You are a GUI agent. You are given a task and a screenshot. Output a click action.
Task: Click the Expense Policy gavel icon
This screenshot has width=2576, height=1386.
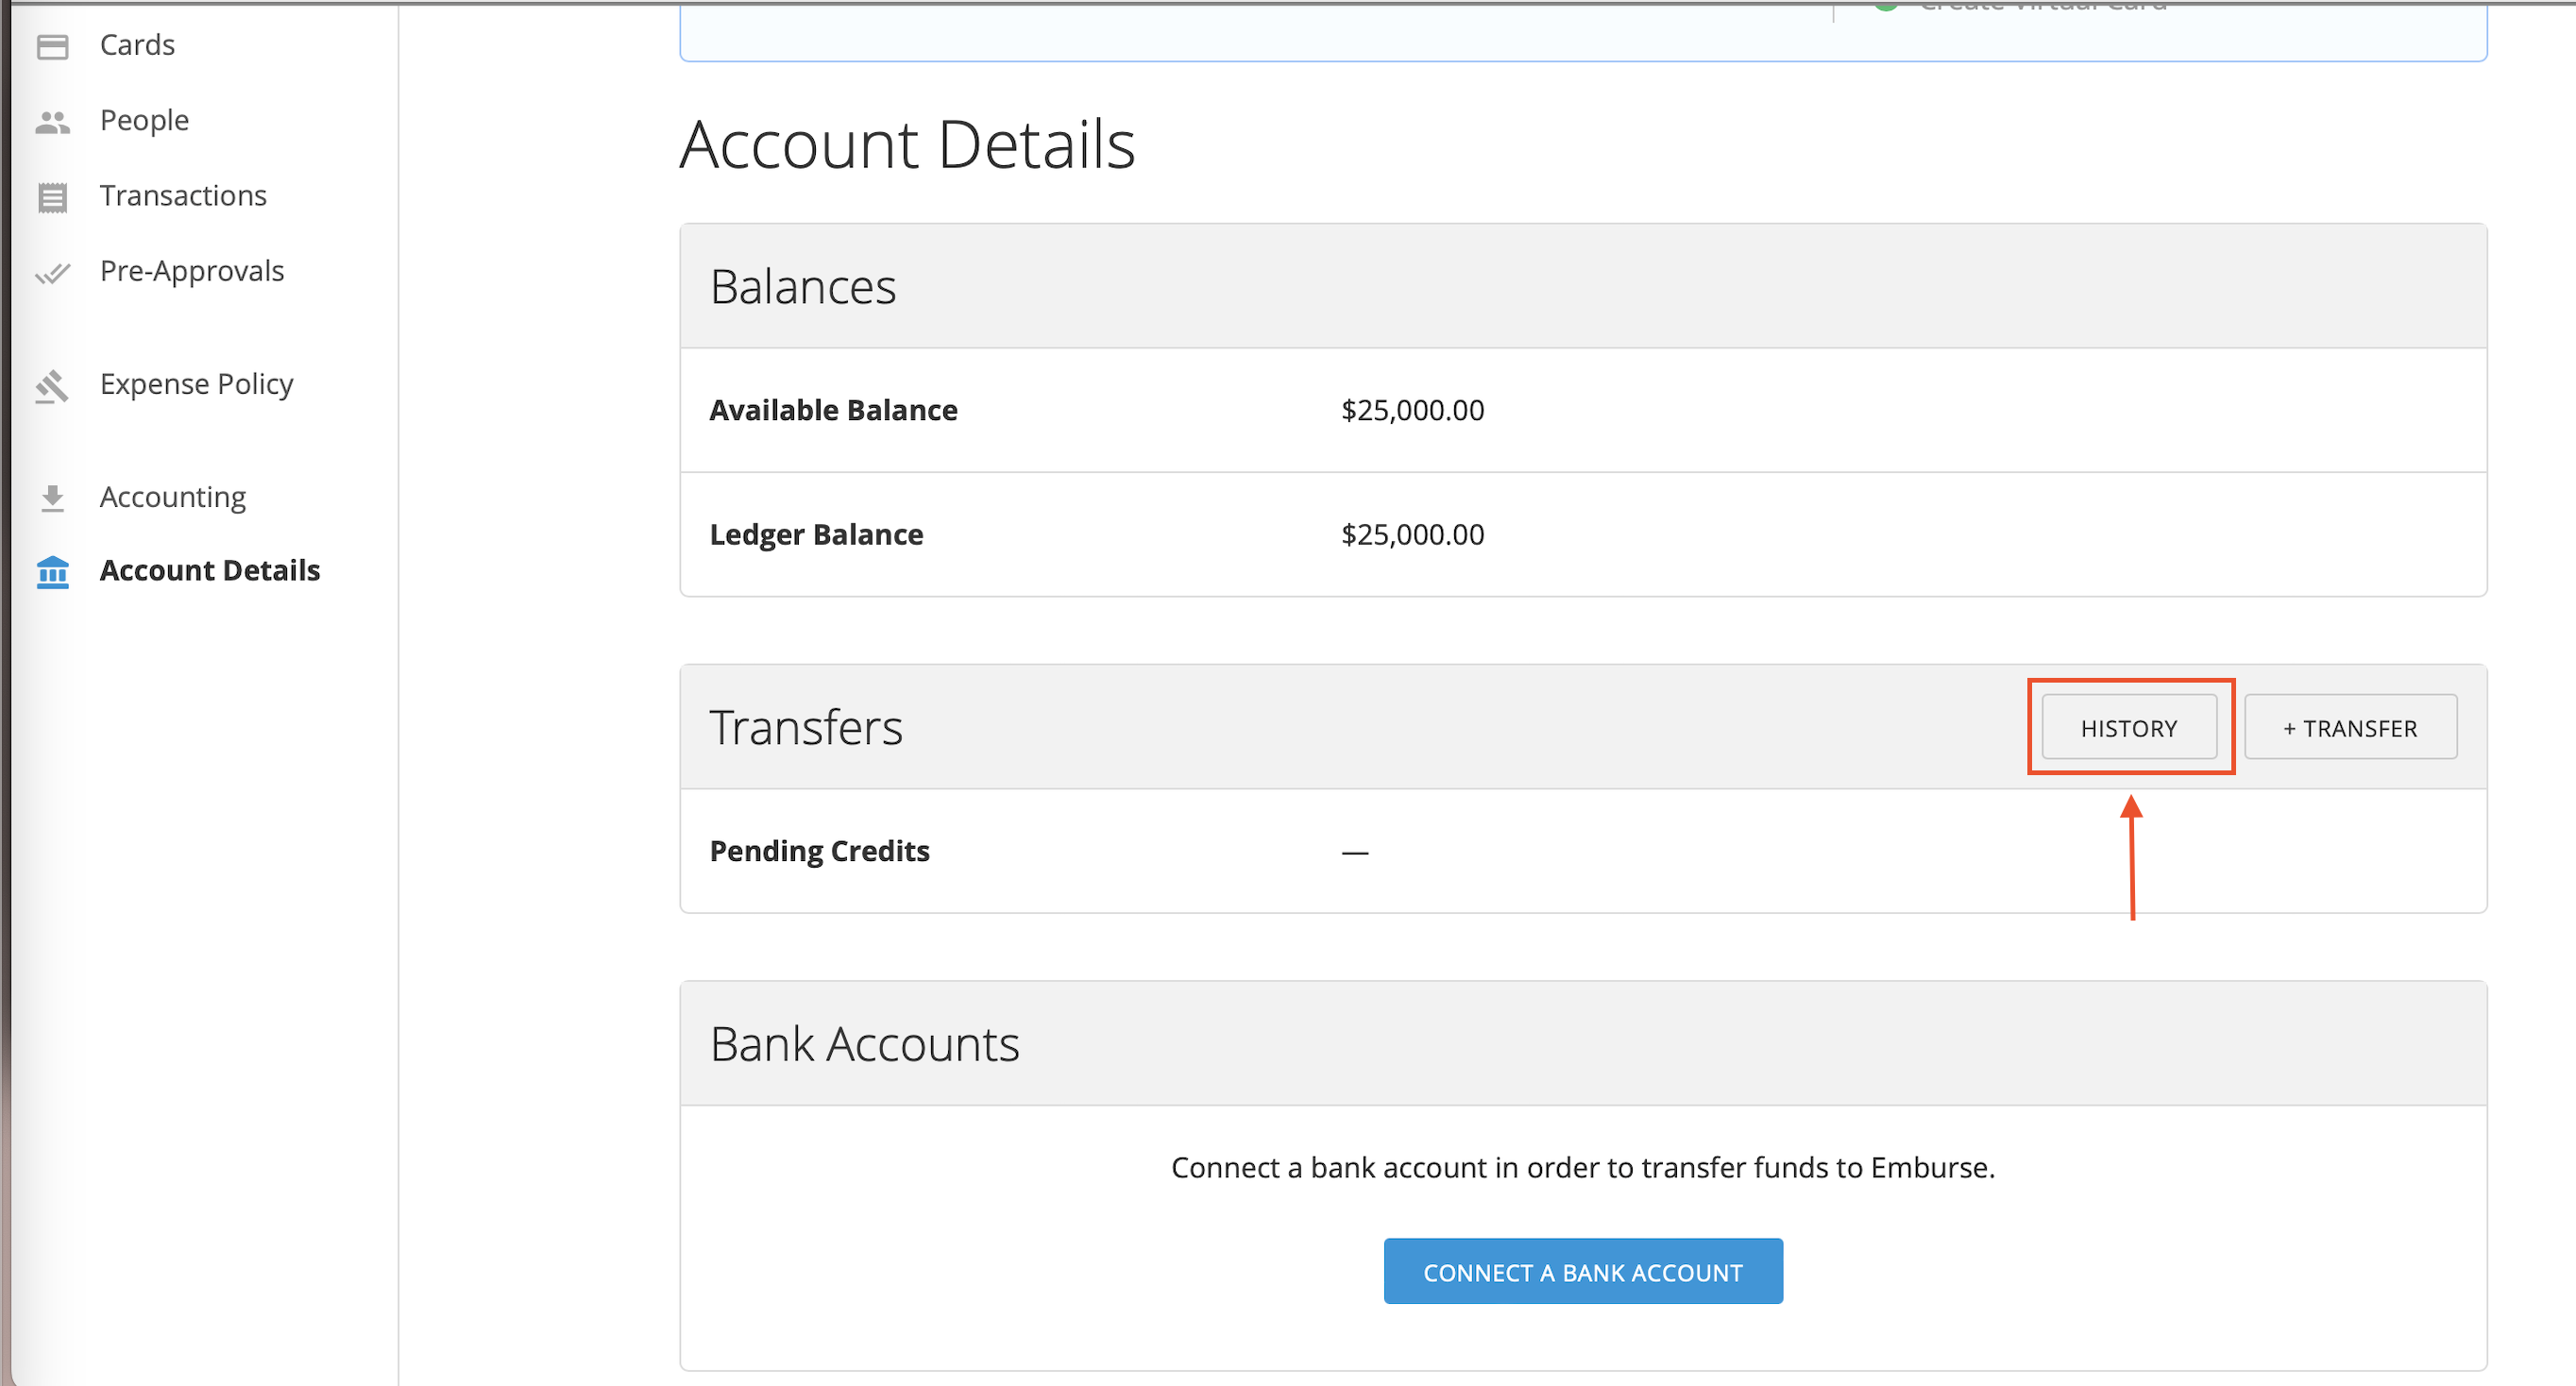[x=52, y=385]
